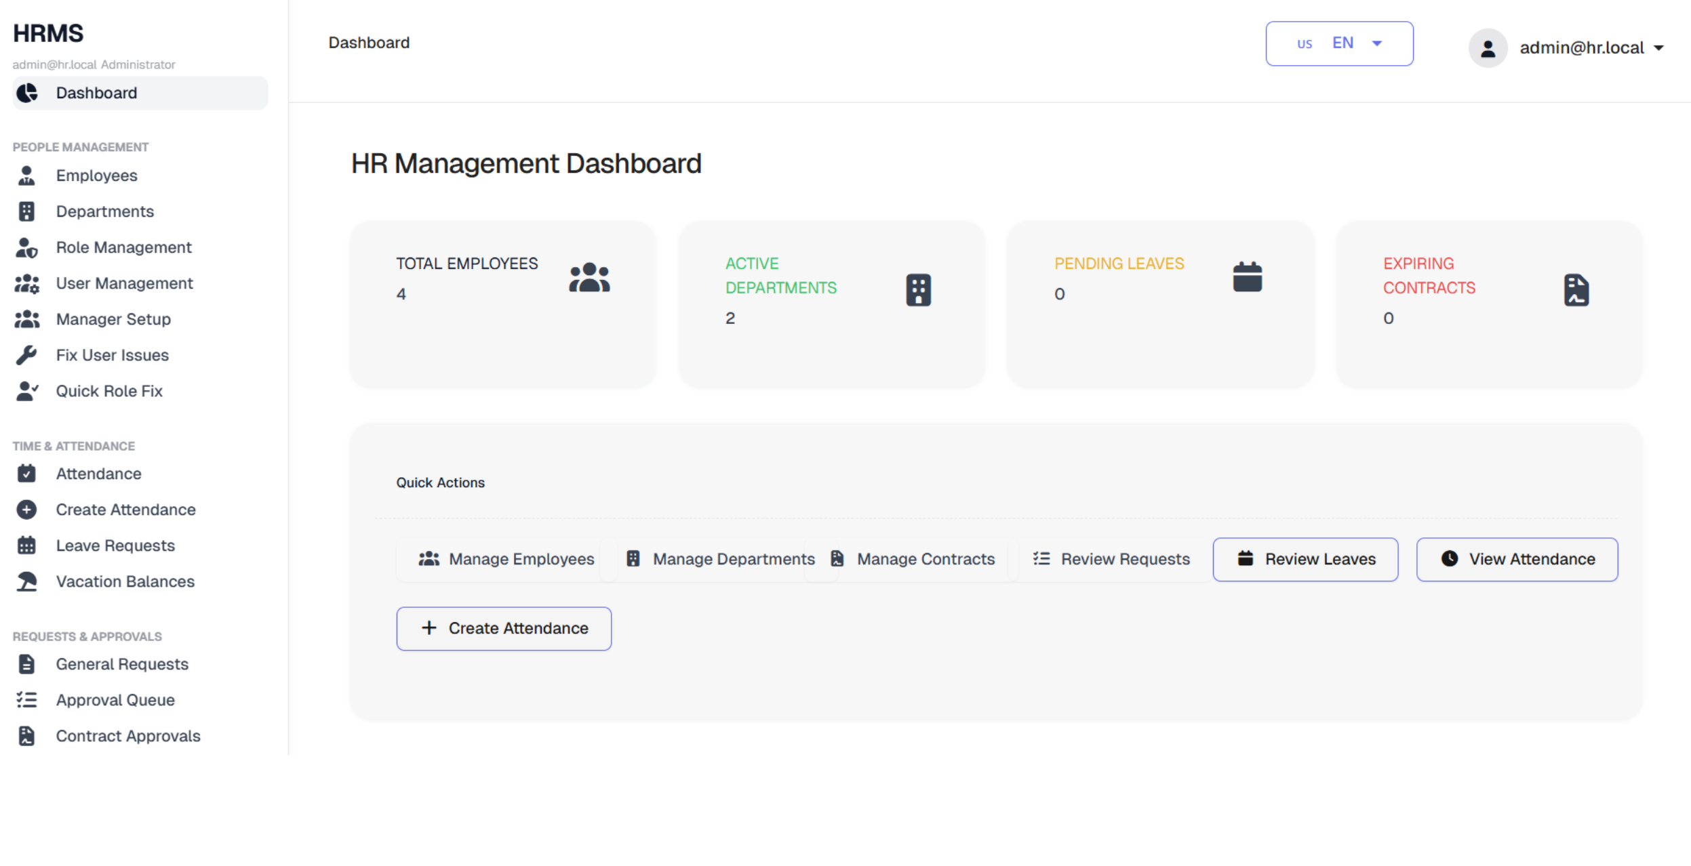Click the Pending Leaves calendar icon

1247,276
